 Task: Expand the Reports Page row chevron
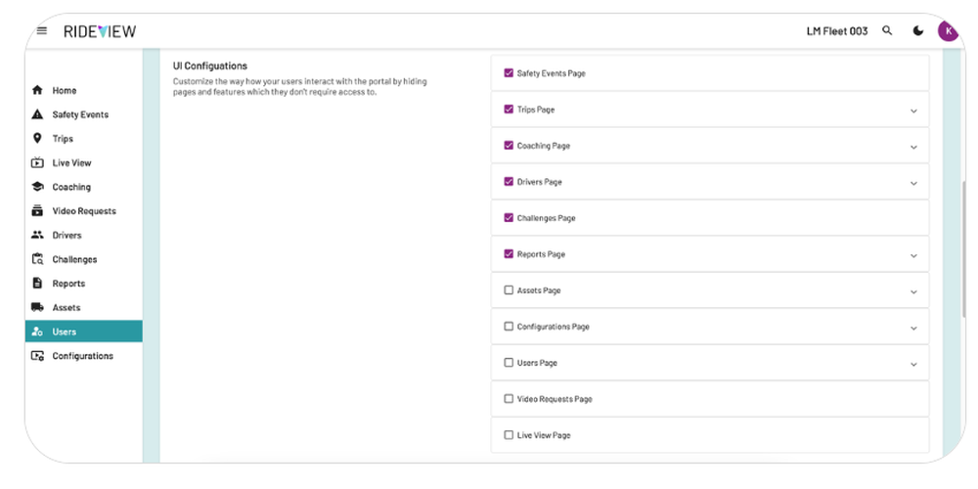913,255
